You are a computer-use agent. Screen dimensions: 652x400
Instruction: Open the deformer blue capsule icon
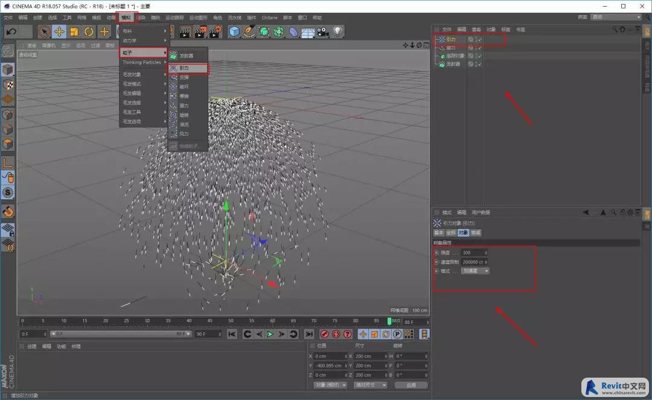[293, 31]
